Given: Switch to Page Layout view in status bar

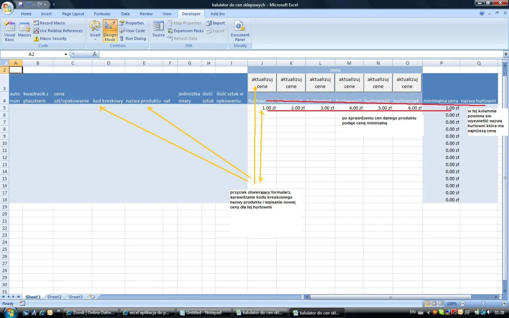Looking at the screenshot, I should 434,304.
